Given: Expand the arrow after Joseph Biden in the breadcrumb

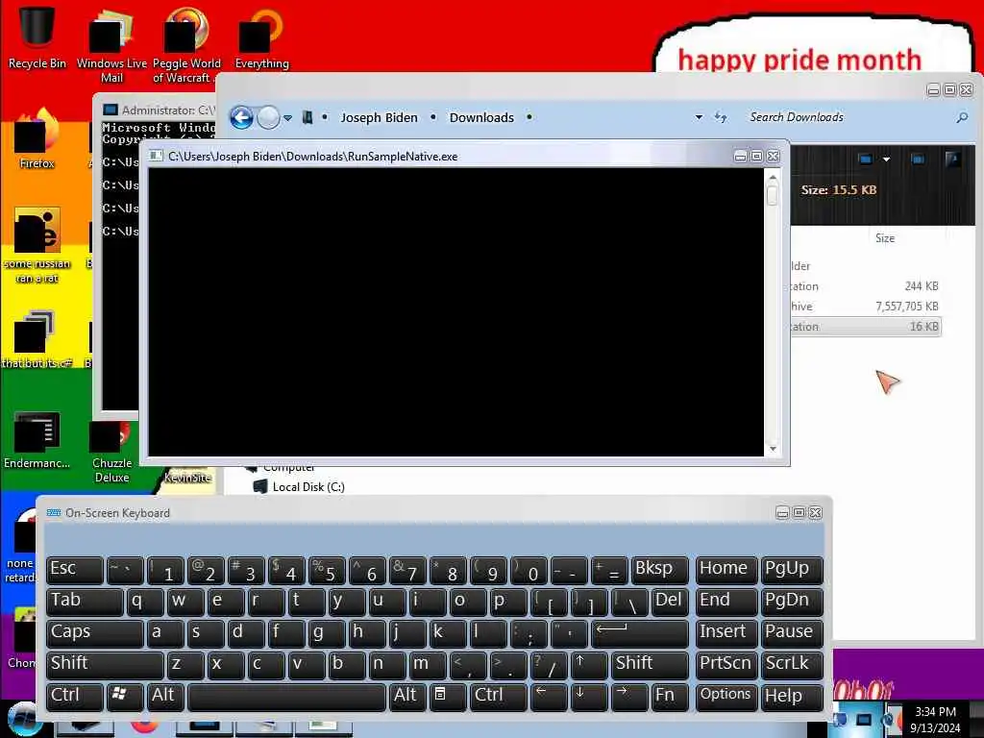Looking at the screenshot, I should pyautogui.click(x=433, y=117).
